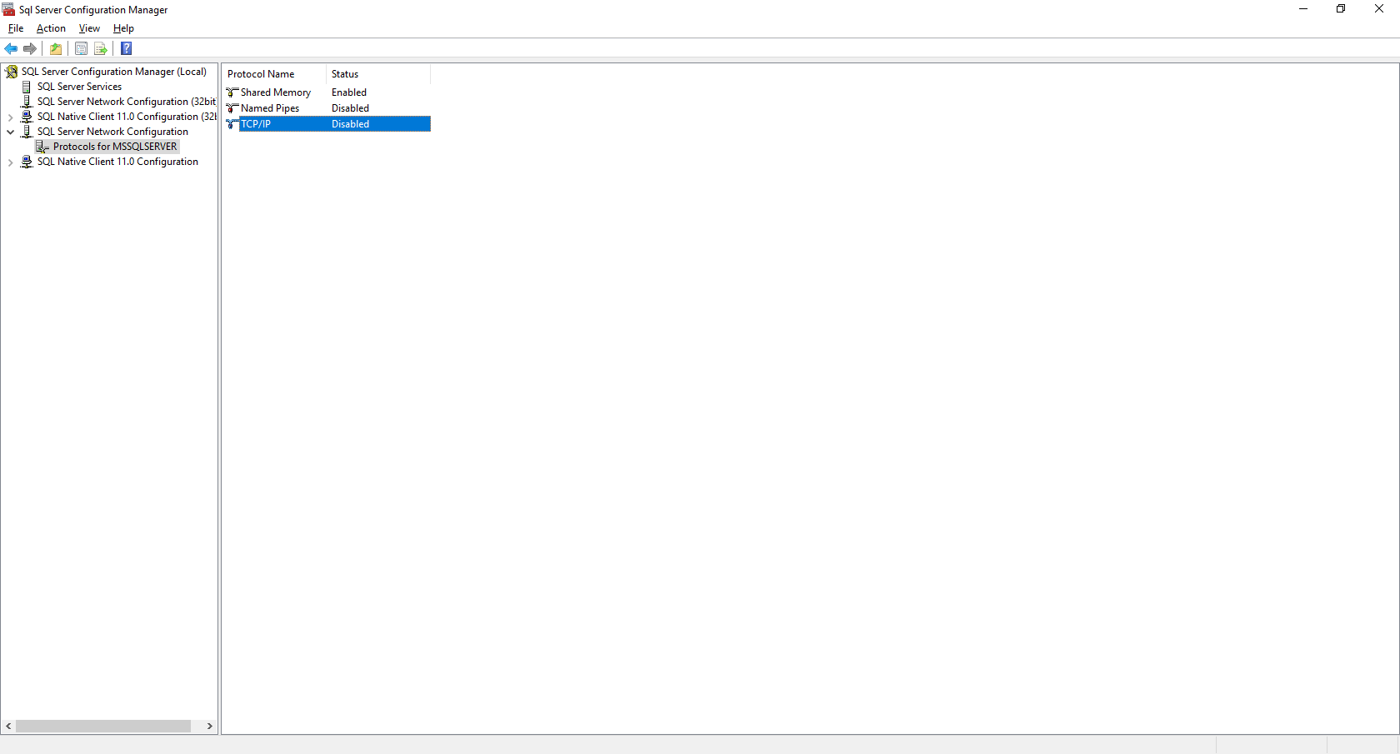Click the Named Pipes protocol icon
The width and height of the screenshot is (1400, 754).
[232, 108]
